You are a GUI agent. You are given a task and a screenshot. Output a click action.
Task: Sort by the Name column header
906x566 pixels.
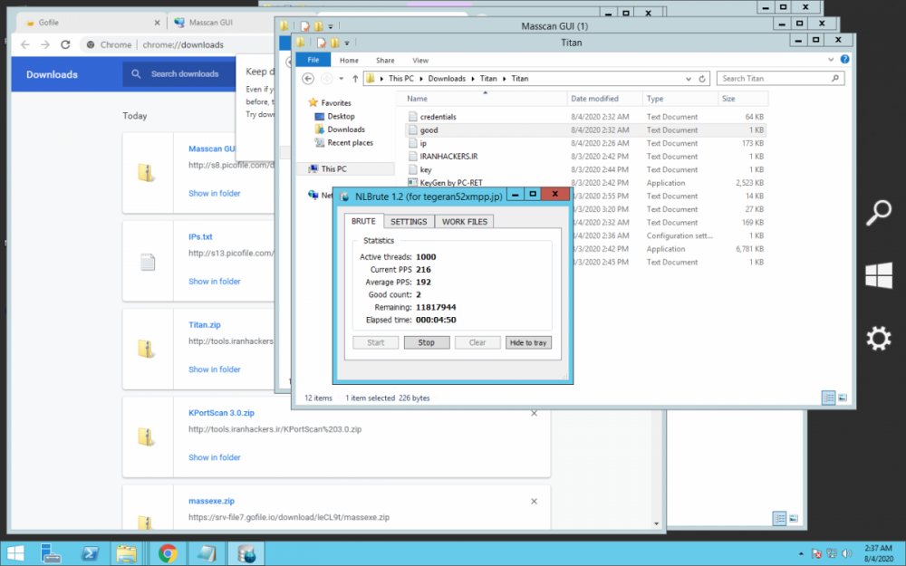click(484, 99)
